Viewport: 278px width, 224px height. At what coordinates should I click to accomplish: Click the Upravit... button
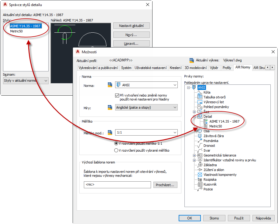pos(131,44)
